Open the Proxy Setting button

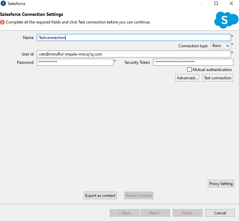tap(221, 184)
